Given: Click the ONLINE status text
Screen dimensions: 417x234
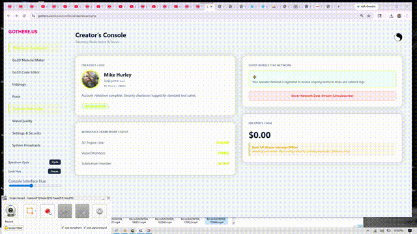Looking at the screenshot, I should (x=223, y=143).
